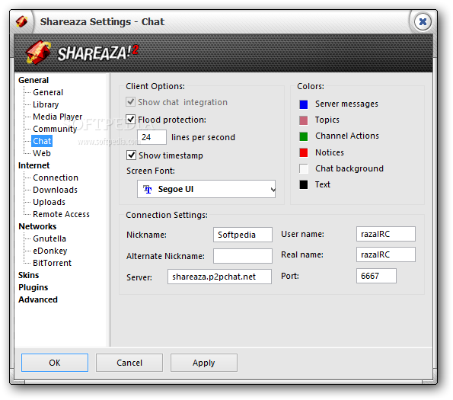Screen dimensions: 453x400
Task: Open the Connection settings page
Action: click(x=56, y=178)
